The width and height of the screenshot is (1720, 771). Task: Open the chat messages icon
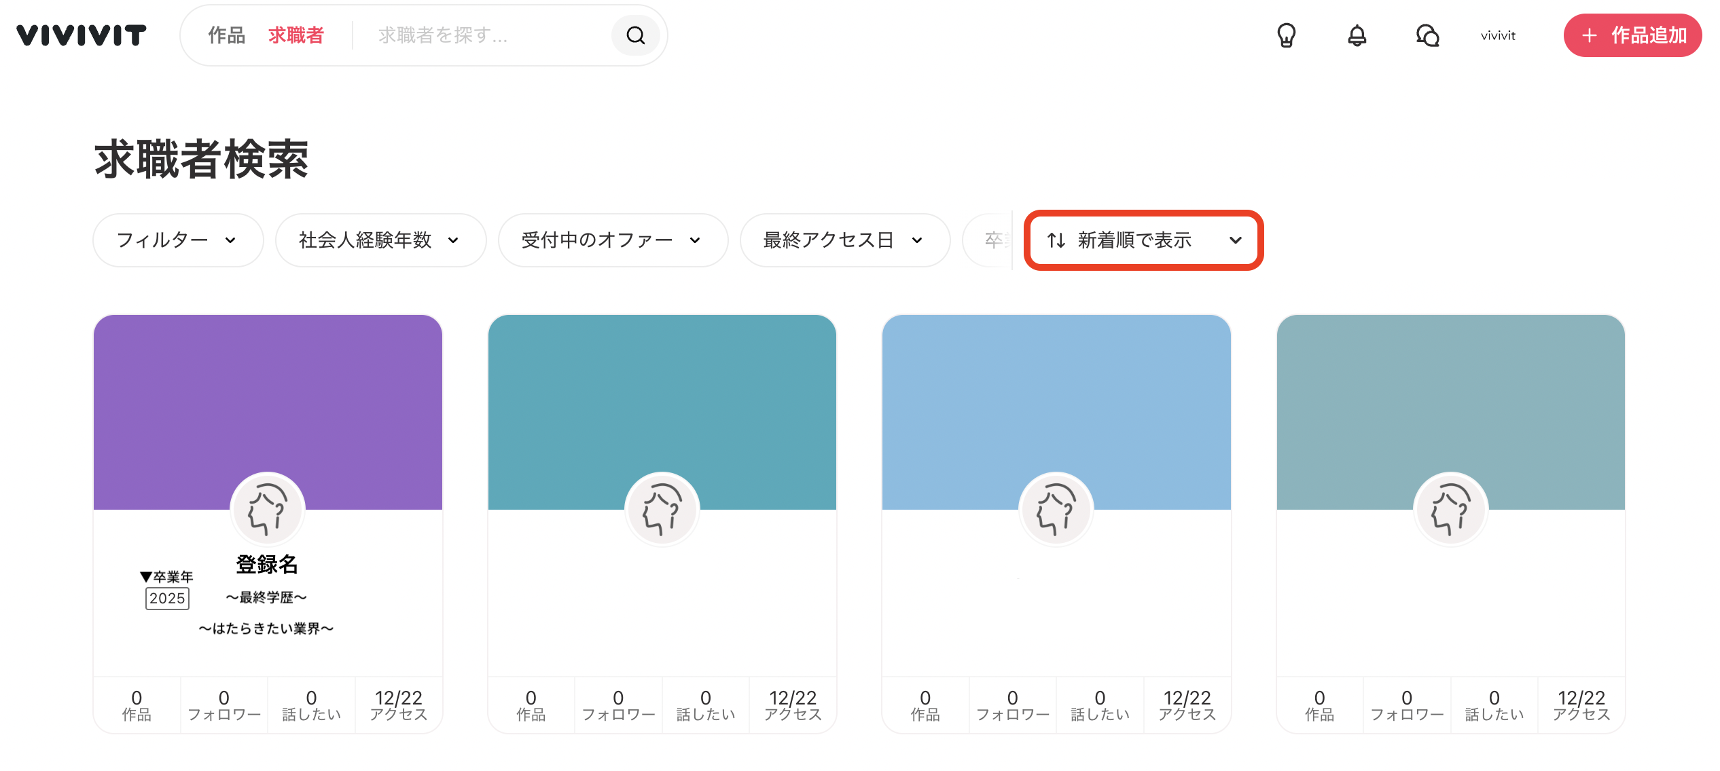(1428, 35)
